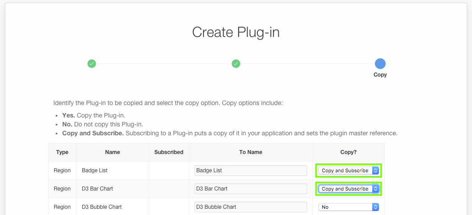
Task: Click the second completed wizard step checkmark
Action: point(236,64)
